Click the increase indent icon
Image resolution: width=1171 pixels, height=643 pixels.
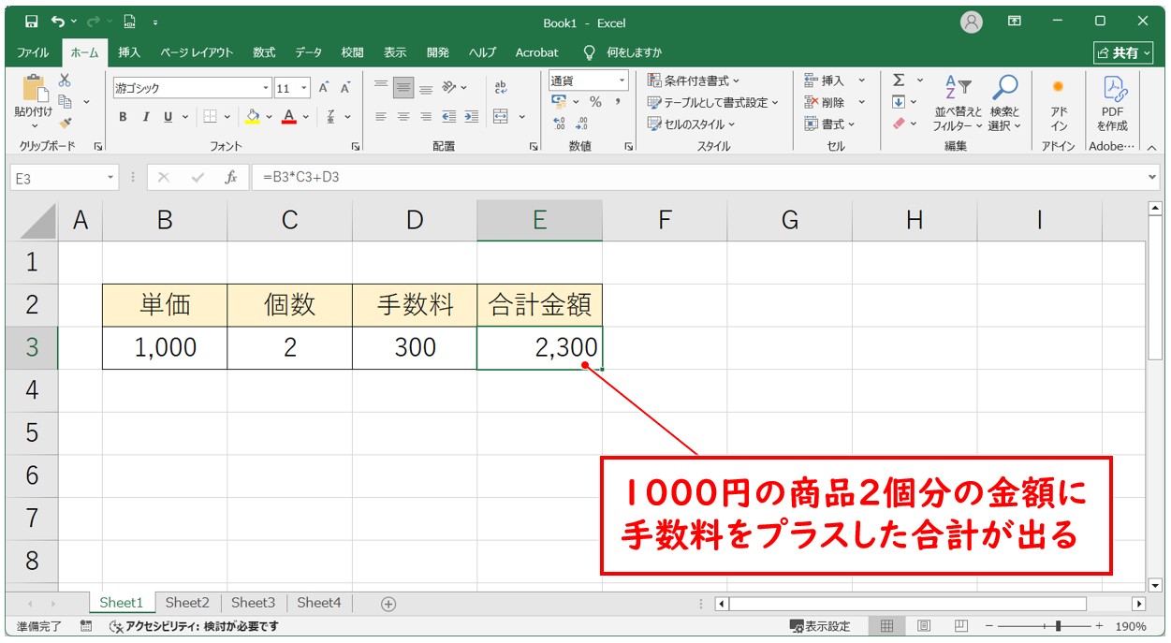(471, 117)
